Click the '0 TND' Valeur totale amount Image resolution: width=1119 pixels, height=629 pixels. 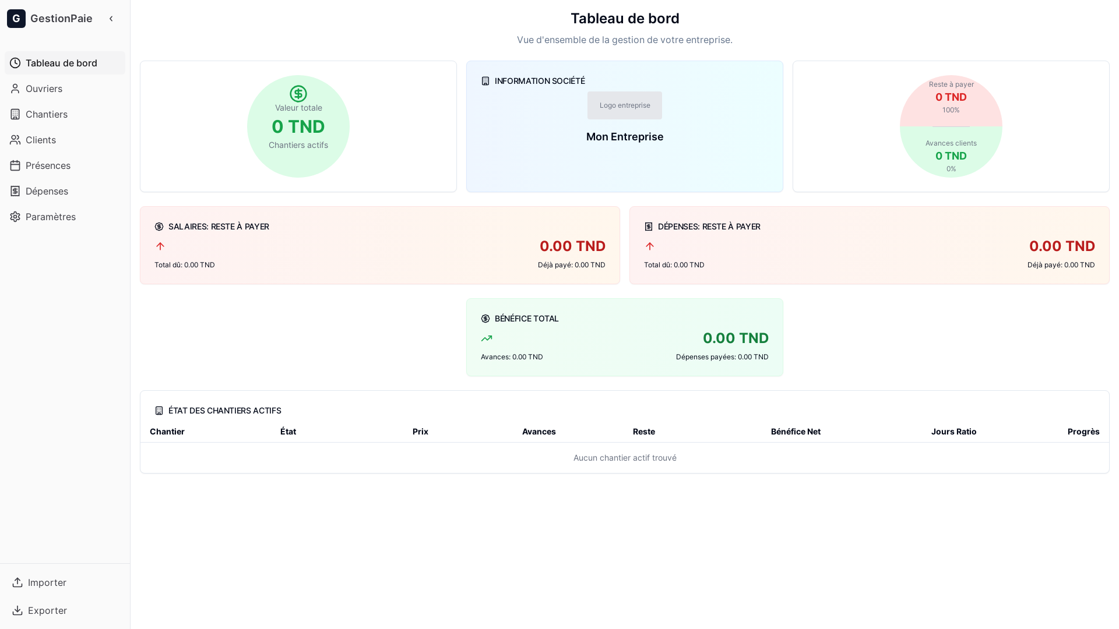(298, 126)
